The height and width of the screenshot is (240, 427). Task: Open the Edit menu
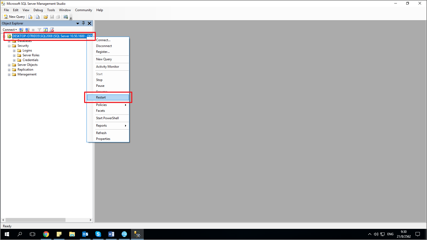click(16, 10)
